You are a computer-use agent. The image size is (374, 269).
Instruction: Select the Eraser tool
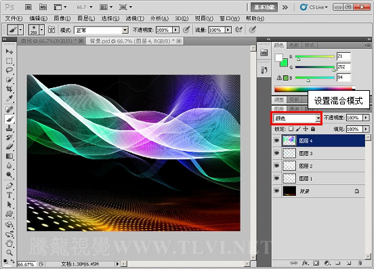point(9,146)
